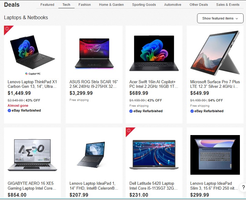Go to Sporting Goods tab
Image resolution: width=246 pixels, height=200 pixels.
144,5
